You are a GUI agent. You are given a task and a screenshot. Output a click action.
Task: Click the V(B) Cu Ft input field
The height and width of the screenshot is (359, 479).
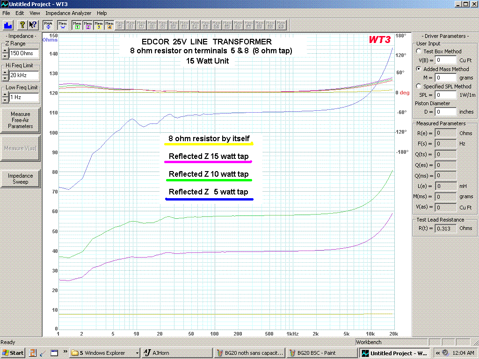446,60
